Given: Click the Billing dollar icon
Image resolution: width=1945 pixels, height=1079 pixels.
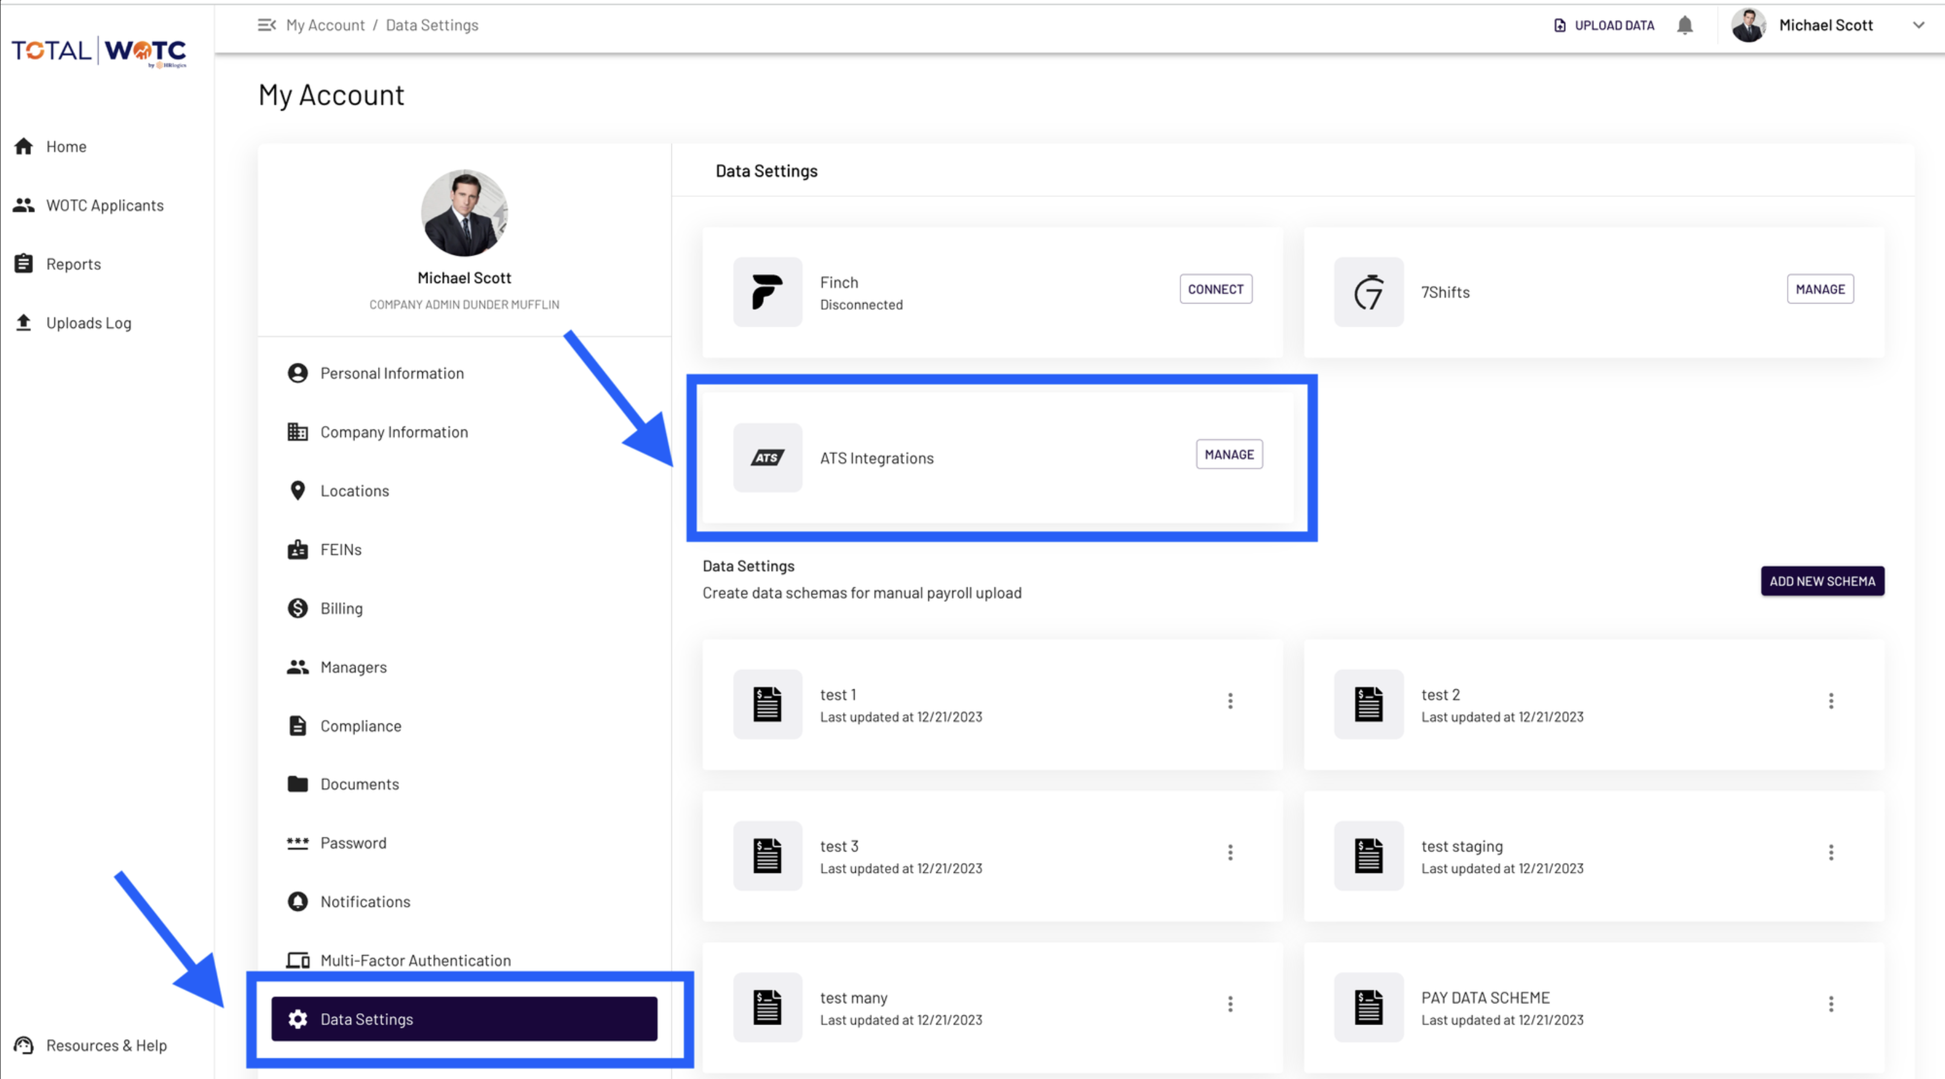Looking at the screenshot, I should [x=298, y=608].
